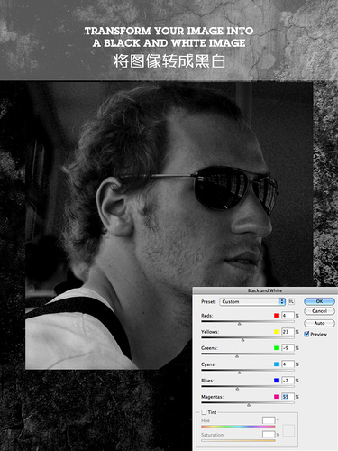Click the Black and White title bar
The height and width of the screenshot is (451, 338).
pos(265,290)
